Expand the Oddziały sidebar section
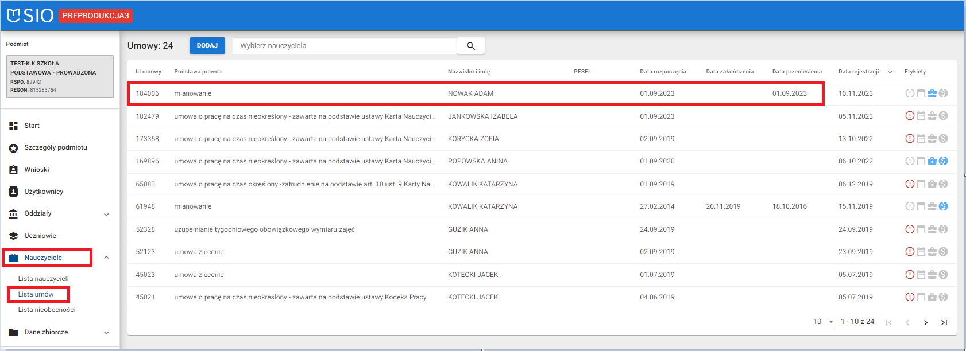Image resolution: width=966 pixels, height=351 pixels. click(106, 214)
